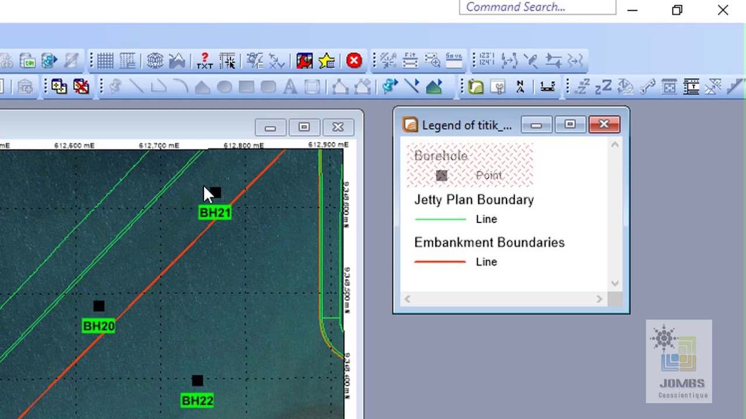746x419 pixels.
Task: Click the blue line style icon
Action: (x=411, y=87)
